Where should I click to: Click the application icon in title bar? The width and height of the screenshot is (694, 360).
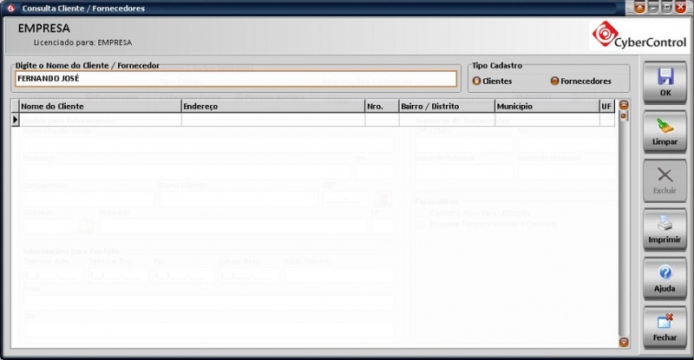pyautogui.click(x=10, y=8)
